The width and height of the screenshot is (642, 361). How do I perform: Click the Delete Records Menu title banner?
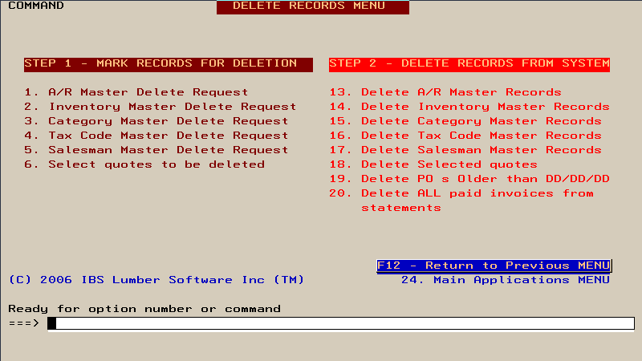pos(313,7)
